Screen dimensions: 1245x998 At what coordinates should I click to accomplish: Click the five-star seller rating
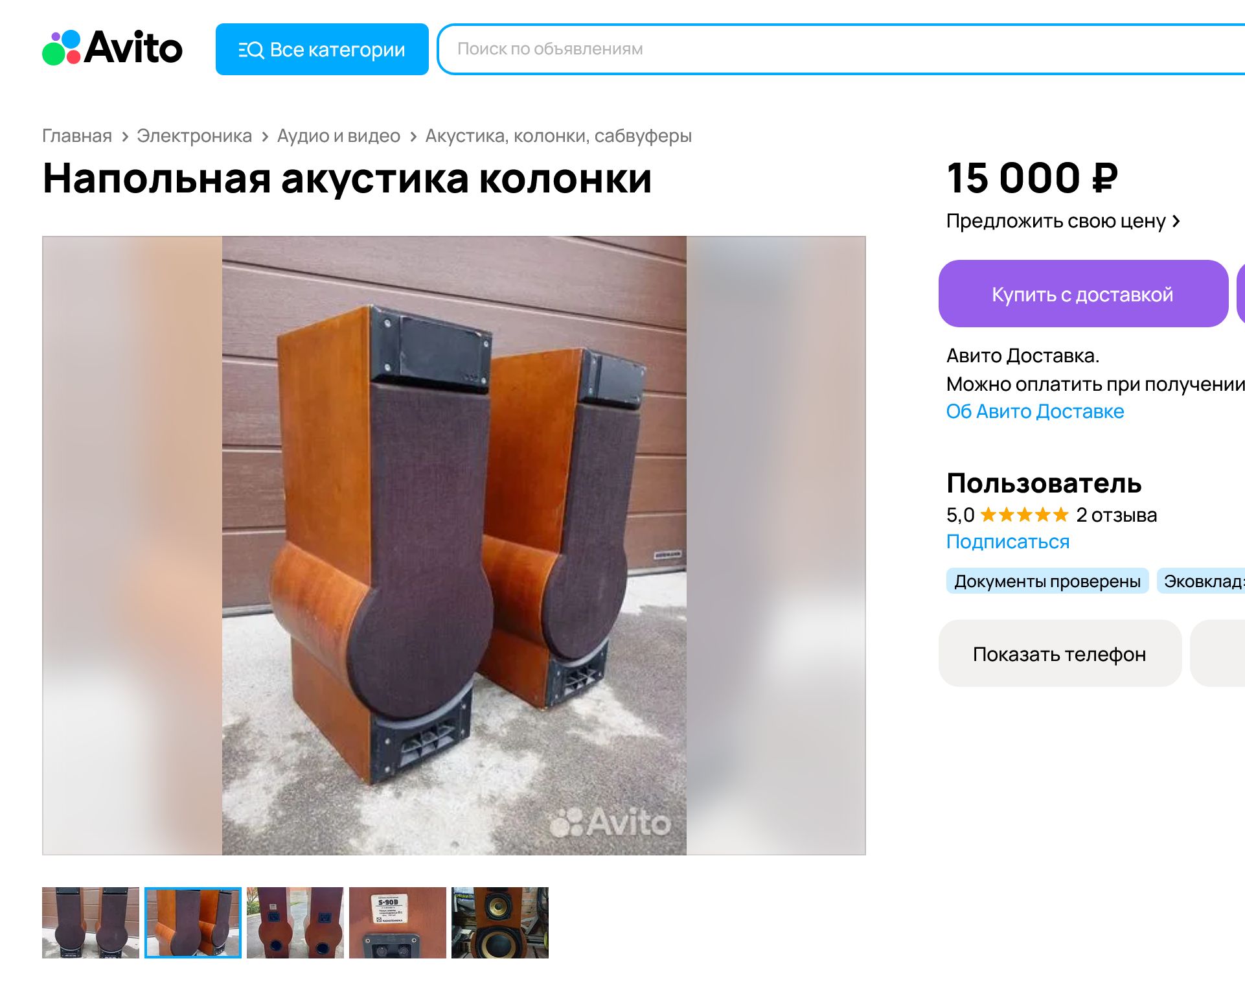click(1024, 515)
